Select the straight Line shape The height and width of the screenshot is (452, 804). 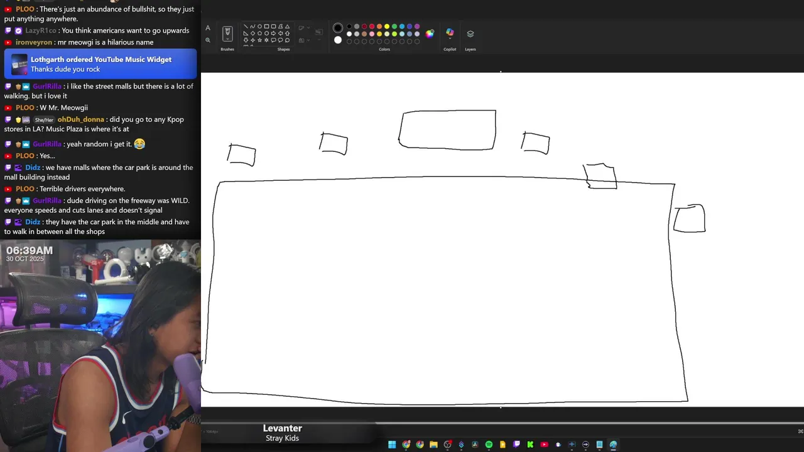pyautogui.click(x=246, y=26)
